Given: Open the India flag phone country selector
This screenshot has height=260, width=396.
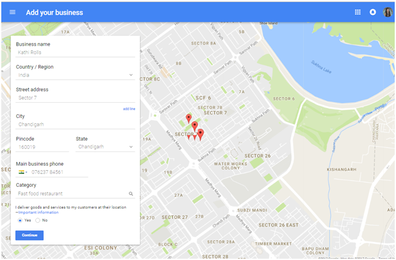Looking at the screenshot, I should (22, 172).
